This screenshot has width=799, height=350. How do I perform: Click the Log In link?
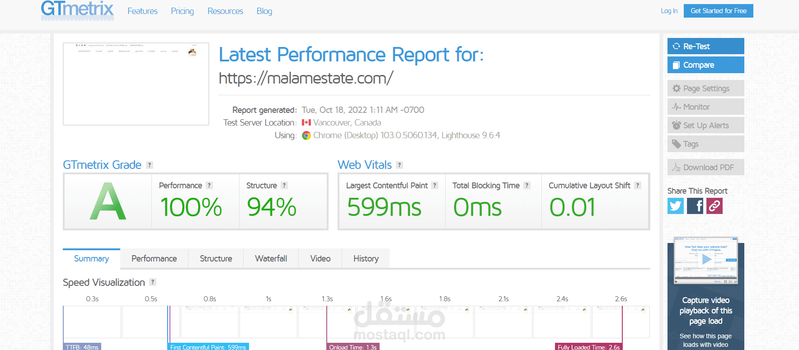coord(669,11)
